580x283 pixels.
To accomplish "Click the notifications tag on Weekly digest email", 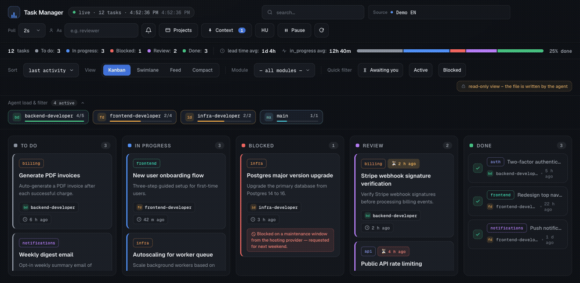I will 39,243.
